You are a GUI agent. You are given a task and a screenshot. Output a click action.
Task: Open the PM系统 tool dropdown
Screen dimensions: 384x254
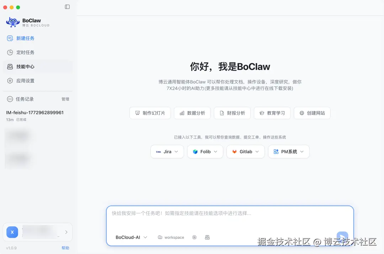(289, 152)
